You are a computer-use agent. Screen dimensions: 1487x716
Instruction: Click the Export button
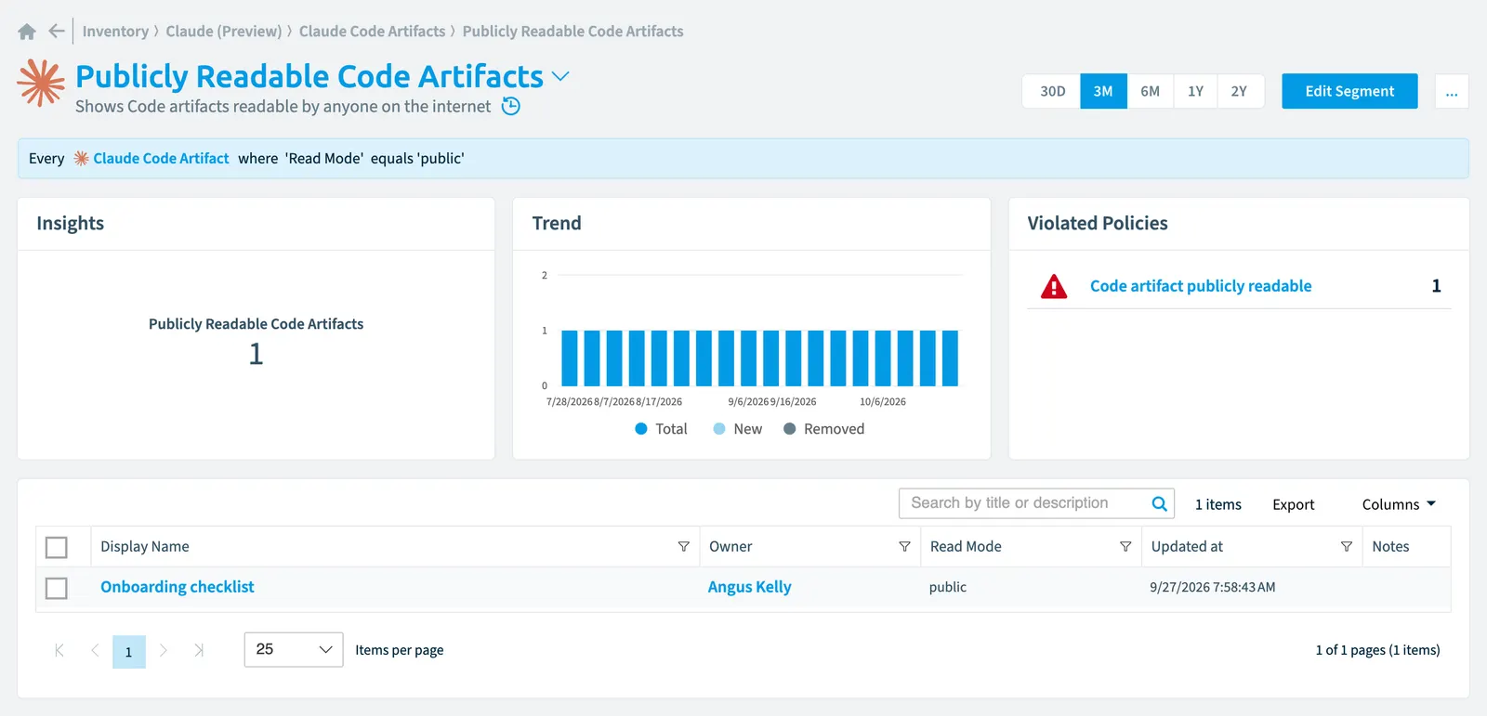pos(1293,504)
